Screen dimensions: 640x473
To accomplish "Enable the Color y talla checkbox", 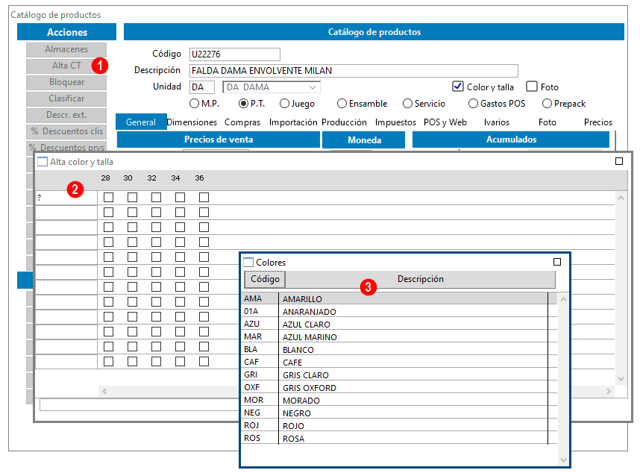I will pos(458,87).
